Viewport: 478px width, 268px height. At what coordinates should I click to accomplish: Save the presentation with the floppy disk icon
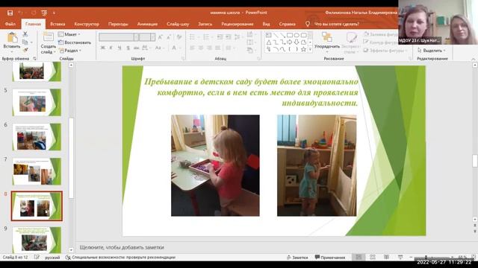pyautogui.click(x=10, y=13)
